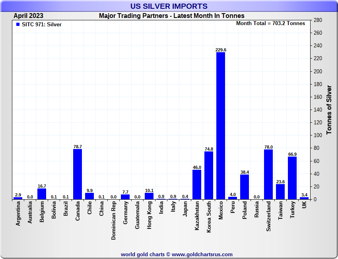Click the Hong Kong bar labeled 10.1
This screenshot has height=259, width=338.
149,196
